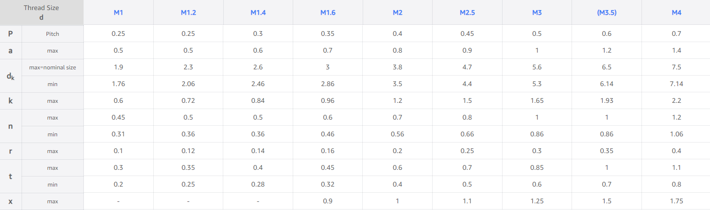Viewport: 710px width, 210px height.
Task: Open the M4 thread size link
Action: (x=676, y=12)
